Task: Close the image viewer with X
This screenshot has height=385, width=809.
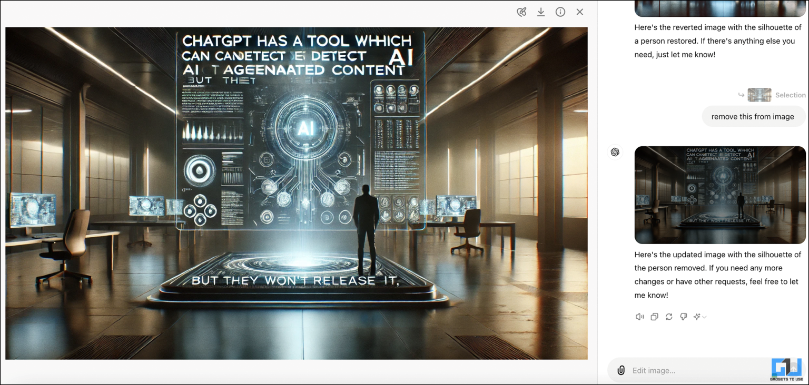Action: point(579,12)
